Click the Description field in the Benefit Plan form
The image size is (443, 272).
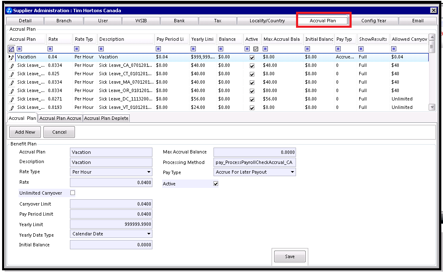pos(111,162)
